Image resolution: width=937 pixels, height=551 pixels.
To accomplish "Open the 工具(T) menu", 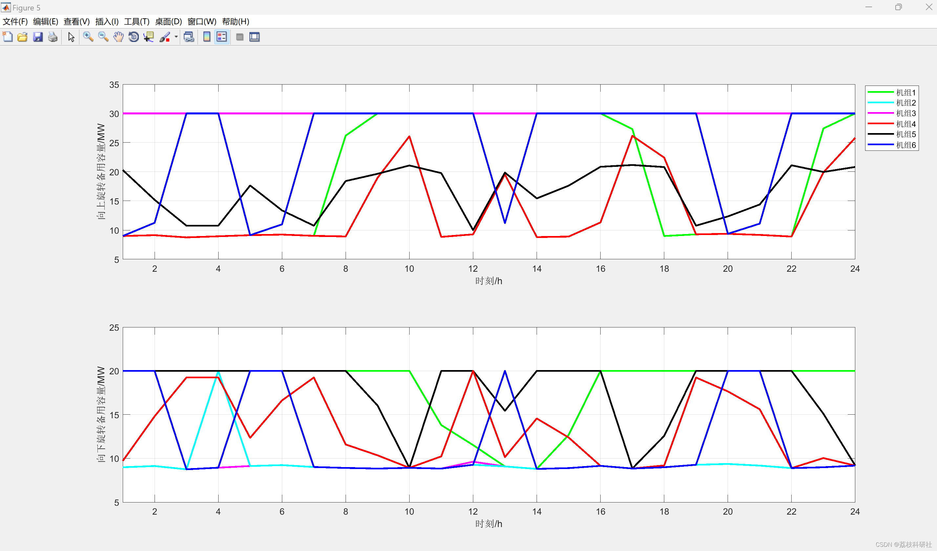I will point(137,22).
